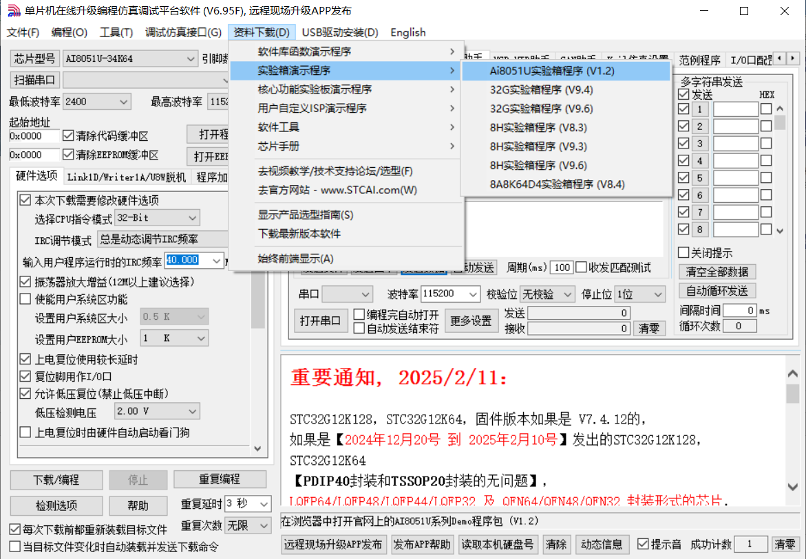
Task: Click the notice panel scroll-down arrow
Action: pyautogui.click(x=792, y=487)
